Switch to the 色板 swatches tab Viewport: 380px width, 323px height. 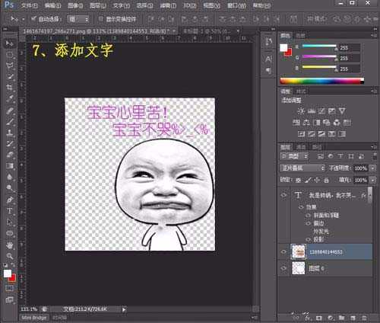click(x=301, y=36)
